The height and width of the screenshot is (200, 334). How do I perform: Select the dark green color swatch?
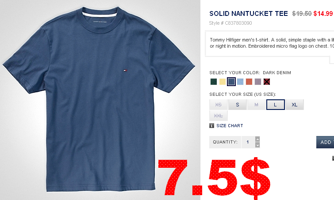coord(213,82)
